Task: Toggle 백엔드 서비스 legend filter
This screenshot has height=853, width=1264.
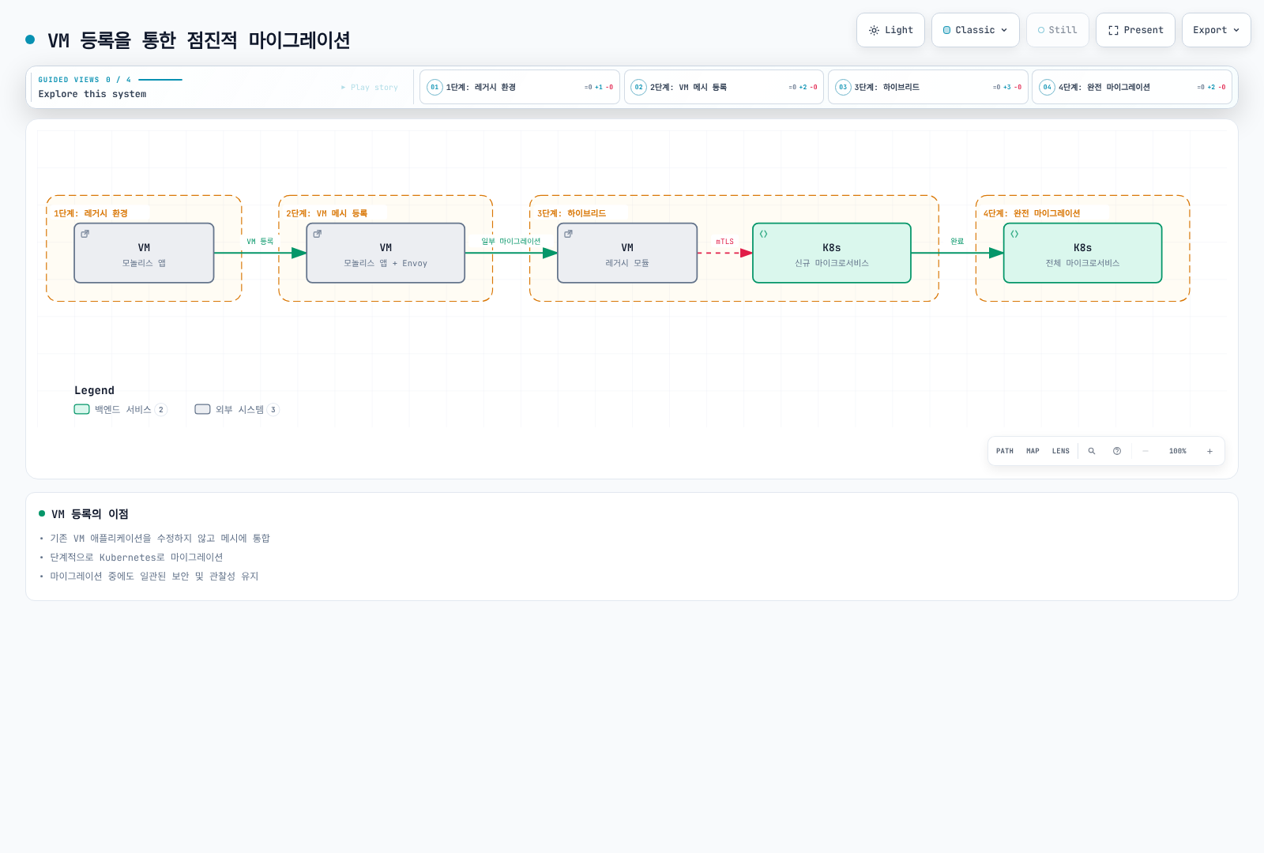Action: (120, 409)
